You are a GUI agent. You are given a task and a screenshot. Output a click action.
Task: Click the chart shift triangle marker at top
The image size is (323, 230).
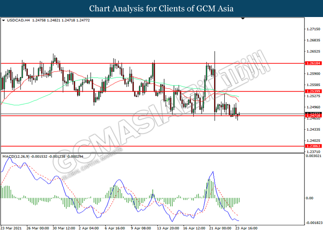pyautogui.click(x=243, y=19)
